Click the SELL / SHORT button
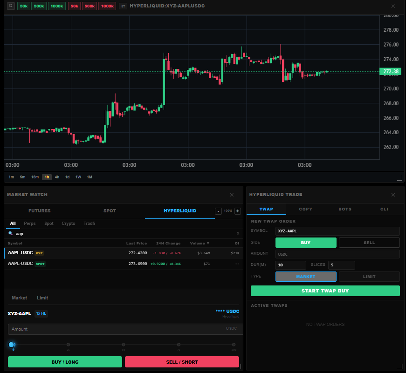This screenshot has width=406, height=373. coord(182,362)
